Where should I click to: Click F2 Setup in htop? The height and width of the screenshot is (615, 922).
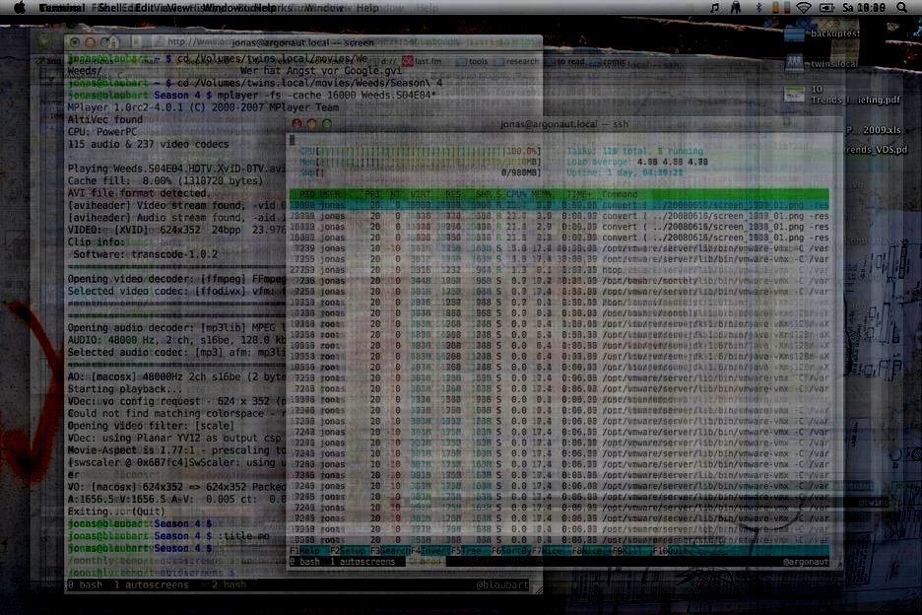[x=348, y=551]
